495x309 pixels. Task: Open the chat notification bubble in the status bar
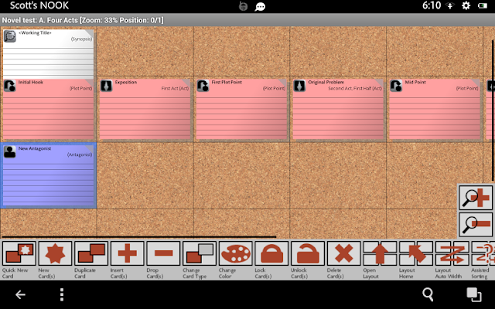pos(260,6)
